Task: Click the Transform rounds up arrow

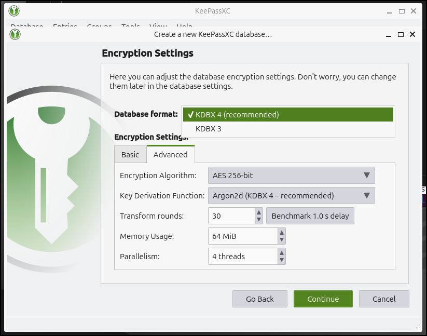Action: point(258,212)
